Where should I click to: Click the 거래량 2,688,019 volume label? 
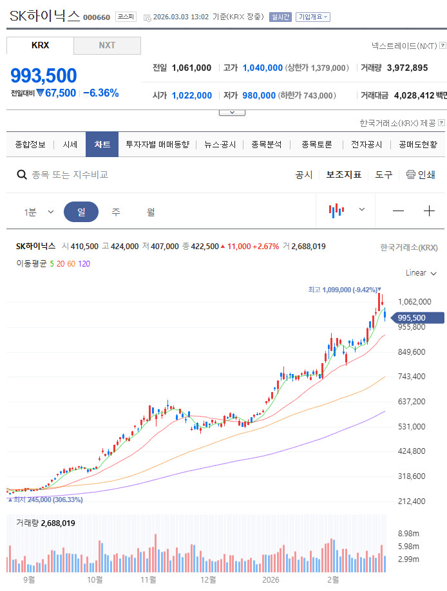(x=46, y=523)
